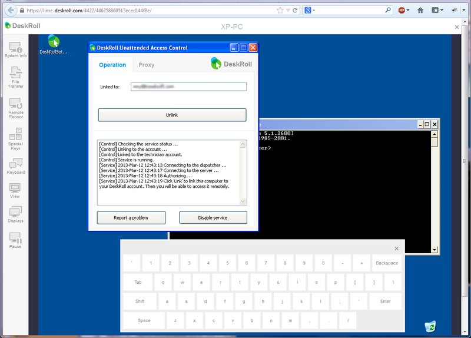The width and height of the screenshot is (471, 338).
Task: Click the Unlink button
Action: (172, 115)
